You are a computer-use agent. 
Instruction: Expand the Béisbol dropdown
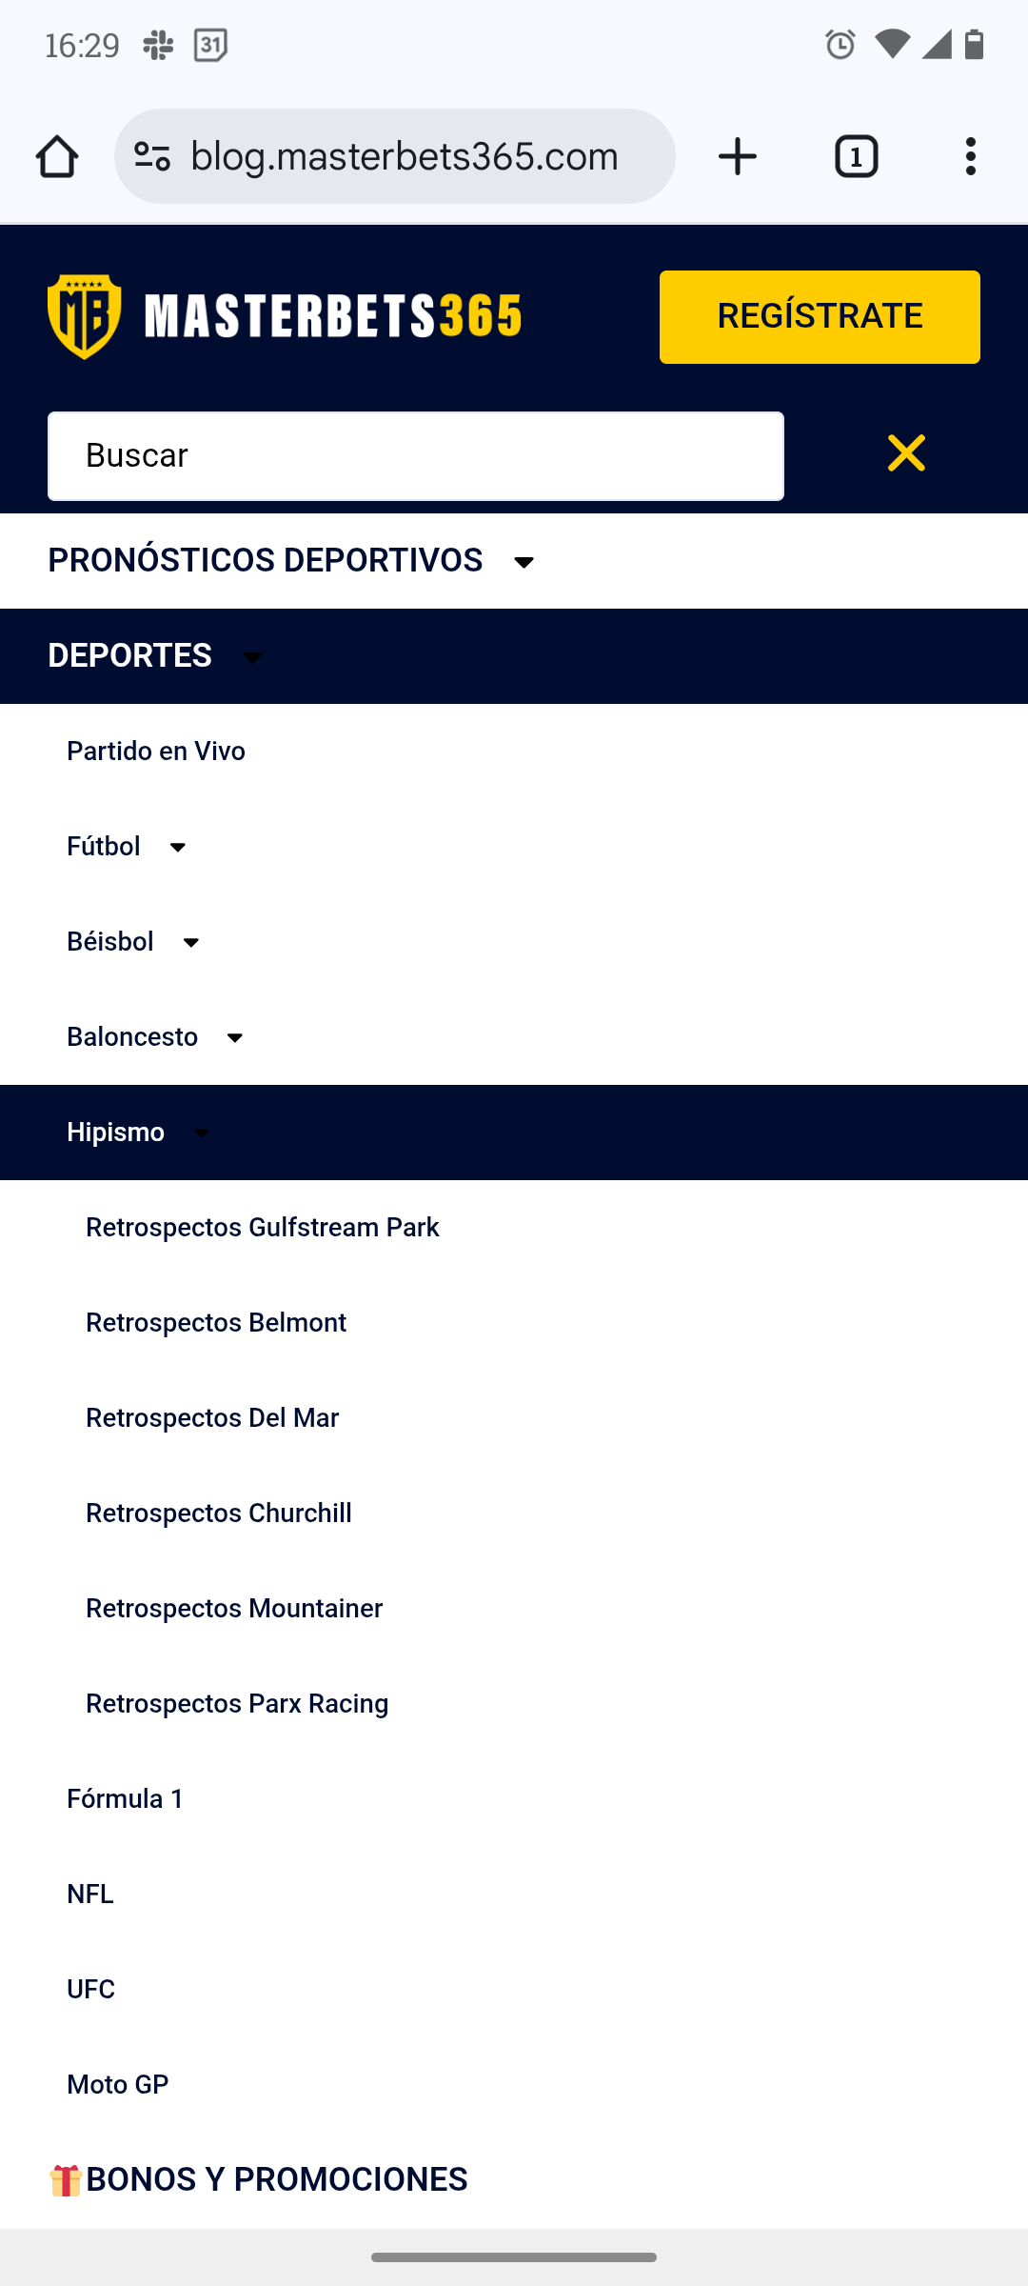(190, 942)
